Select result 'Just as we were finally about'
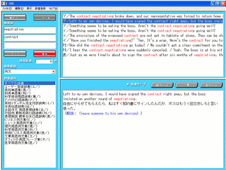The width and height of the screenshot is (226, 170). click(143, 55)
